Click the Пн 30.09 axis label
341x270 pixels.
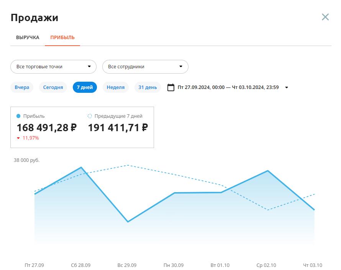(x=174, y=265)
